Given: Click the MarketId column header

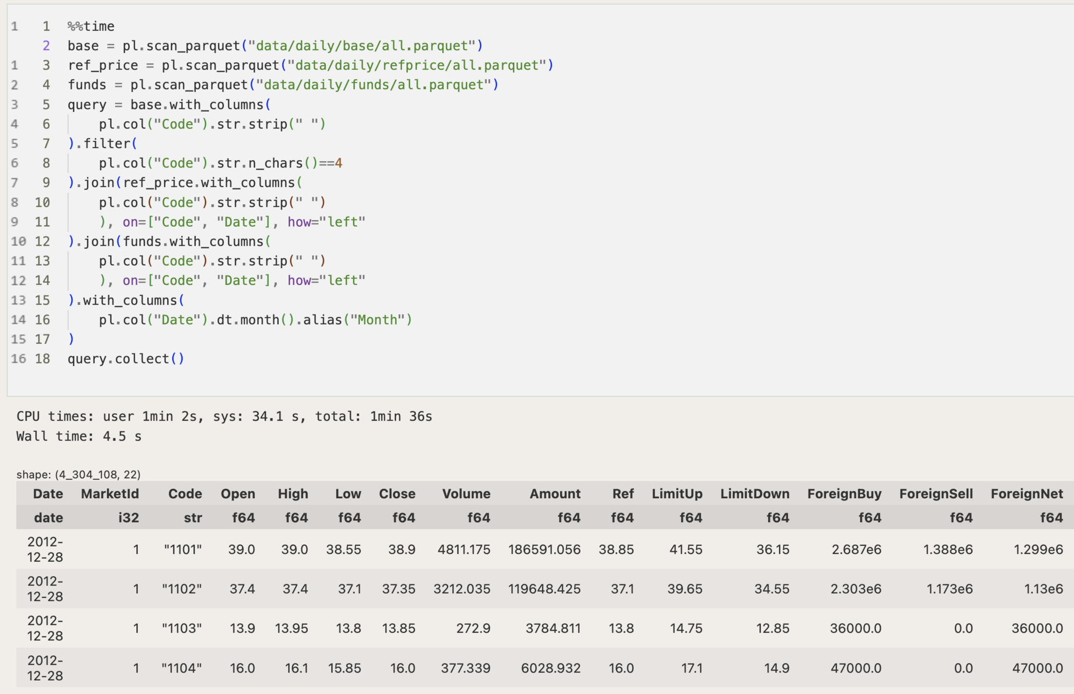Looking at the screenshot, I should point(110,494).
